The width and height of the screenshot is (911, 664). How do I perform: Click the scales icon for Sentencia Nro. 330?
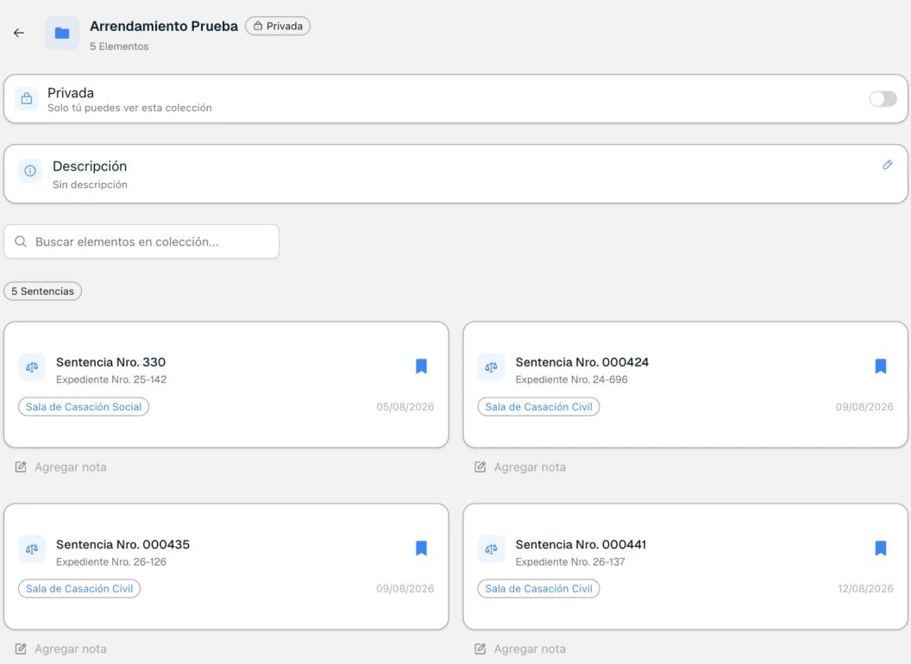(x=32, y=367)
